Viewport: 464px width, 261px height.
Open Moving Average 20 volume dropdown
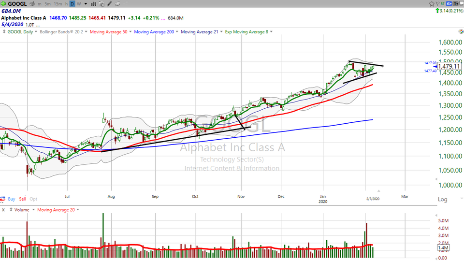pyautogui.click(x=78, y=209)
